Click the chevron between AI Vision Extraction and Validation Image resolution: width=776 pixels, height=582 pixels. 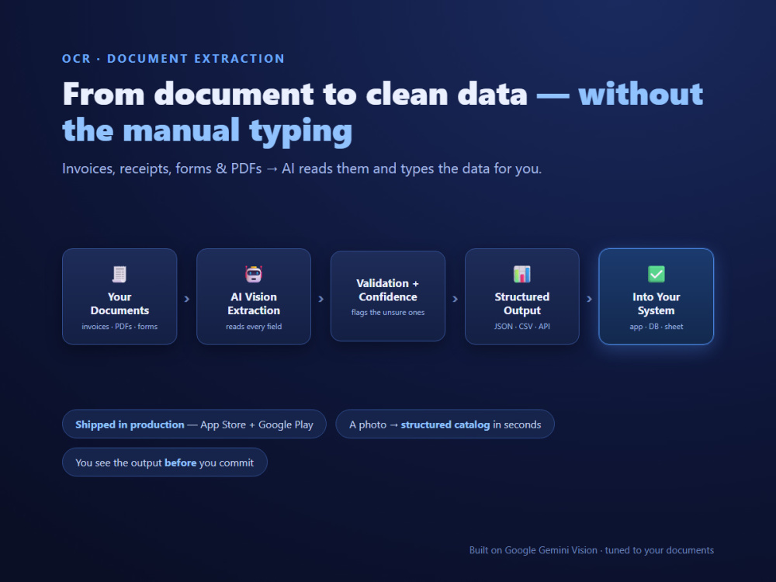tap(320, 299)
